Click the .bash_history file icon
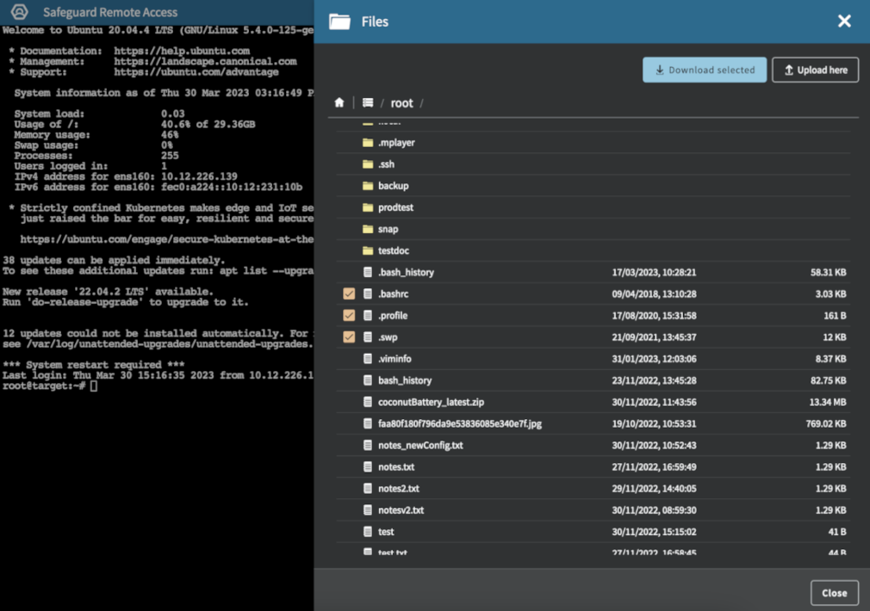The width and height of the screenshot is (870, 611). point(367,272)
